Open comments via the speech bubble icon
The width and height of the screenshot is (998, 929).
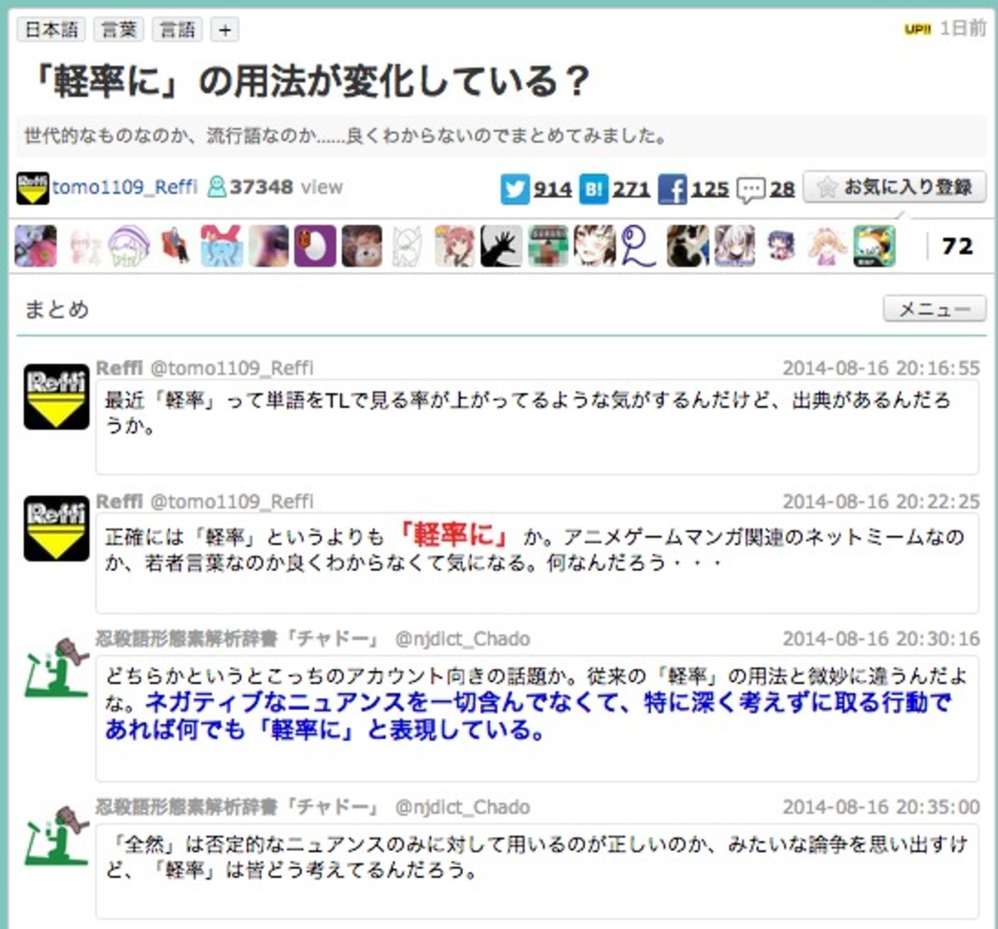pyautogui.click(x=750, y=190)
